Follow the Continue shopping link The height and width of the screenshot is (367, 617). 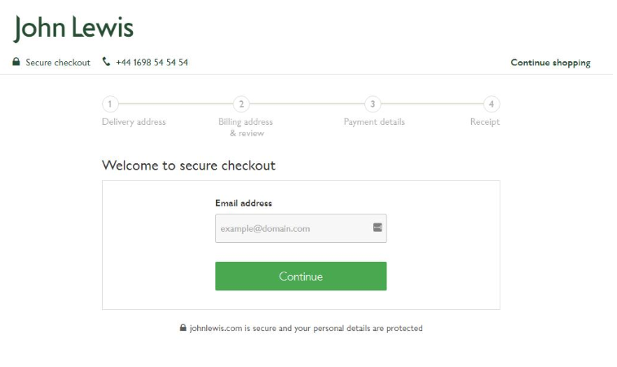[550, 63]
